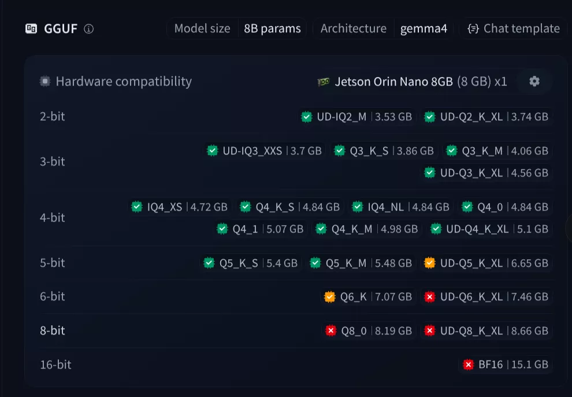Open the Chat template viewer
This screenshot has height=397, width=572.
point(514,28)
